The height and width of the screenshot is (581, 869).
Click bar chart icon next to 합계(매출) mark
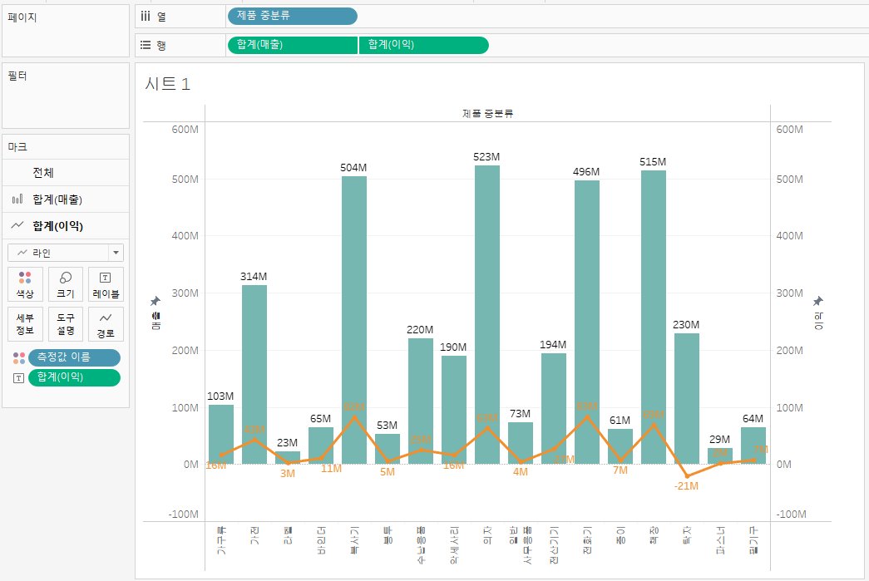click(x=17, y=199)
